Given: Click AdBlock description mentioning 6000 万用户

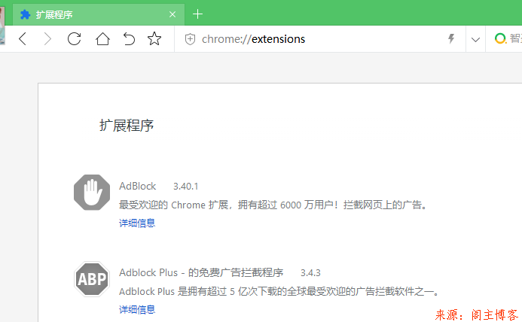Looking at the screenshot, I should point(273,205).
